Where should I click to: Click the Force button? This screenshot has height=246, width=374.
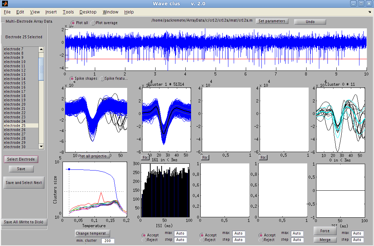point(325,231)
